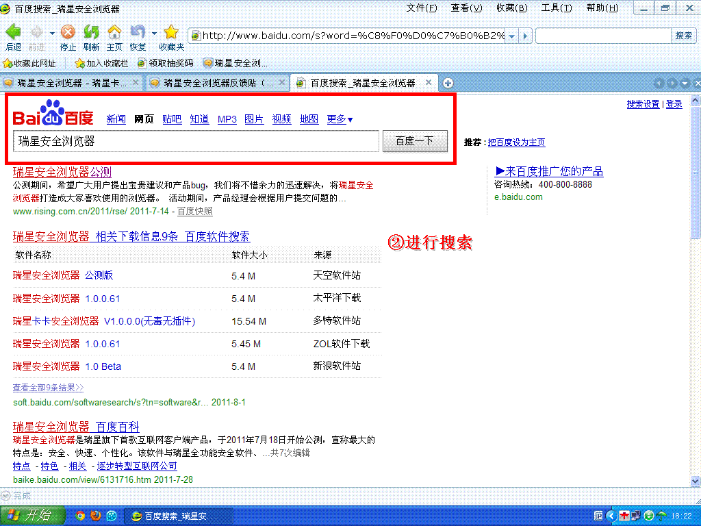Click the grayed Forward arrow icon

click(x=36, y=32)
